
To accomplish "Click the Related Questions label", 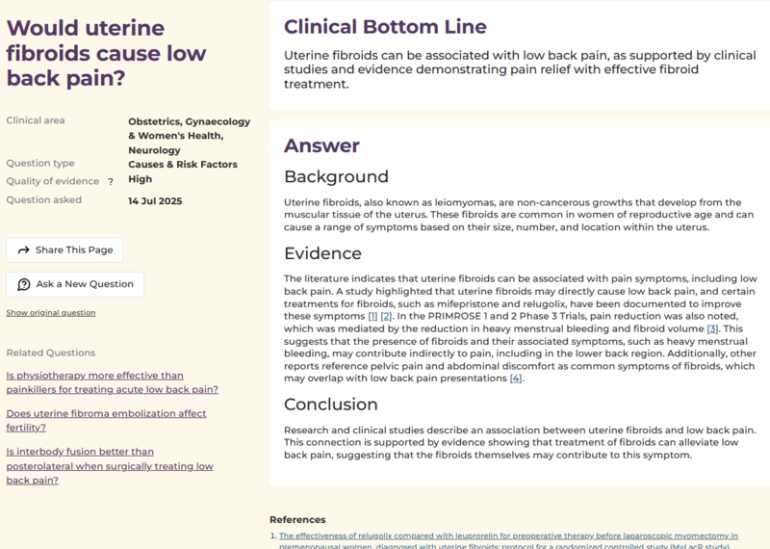I will 51,353.
